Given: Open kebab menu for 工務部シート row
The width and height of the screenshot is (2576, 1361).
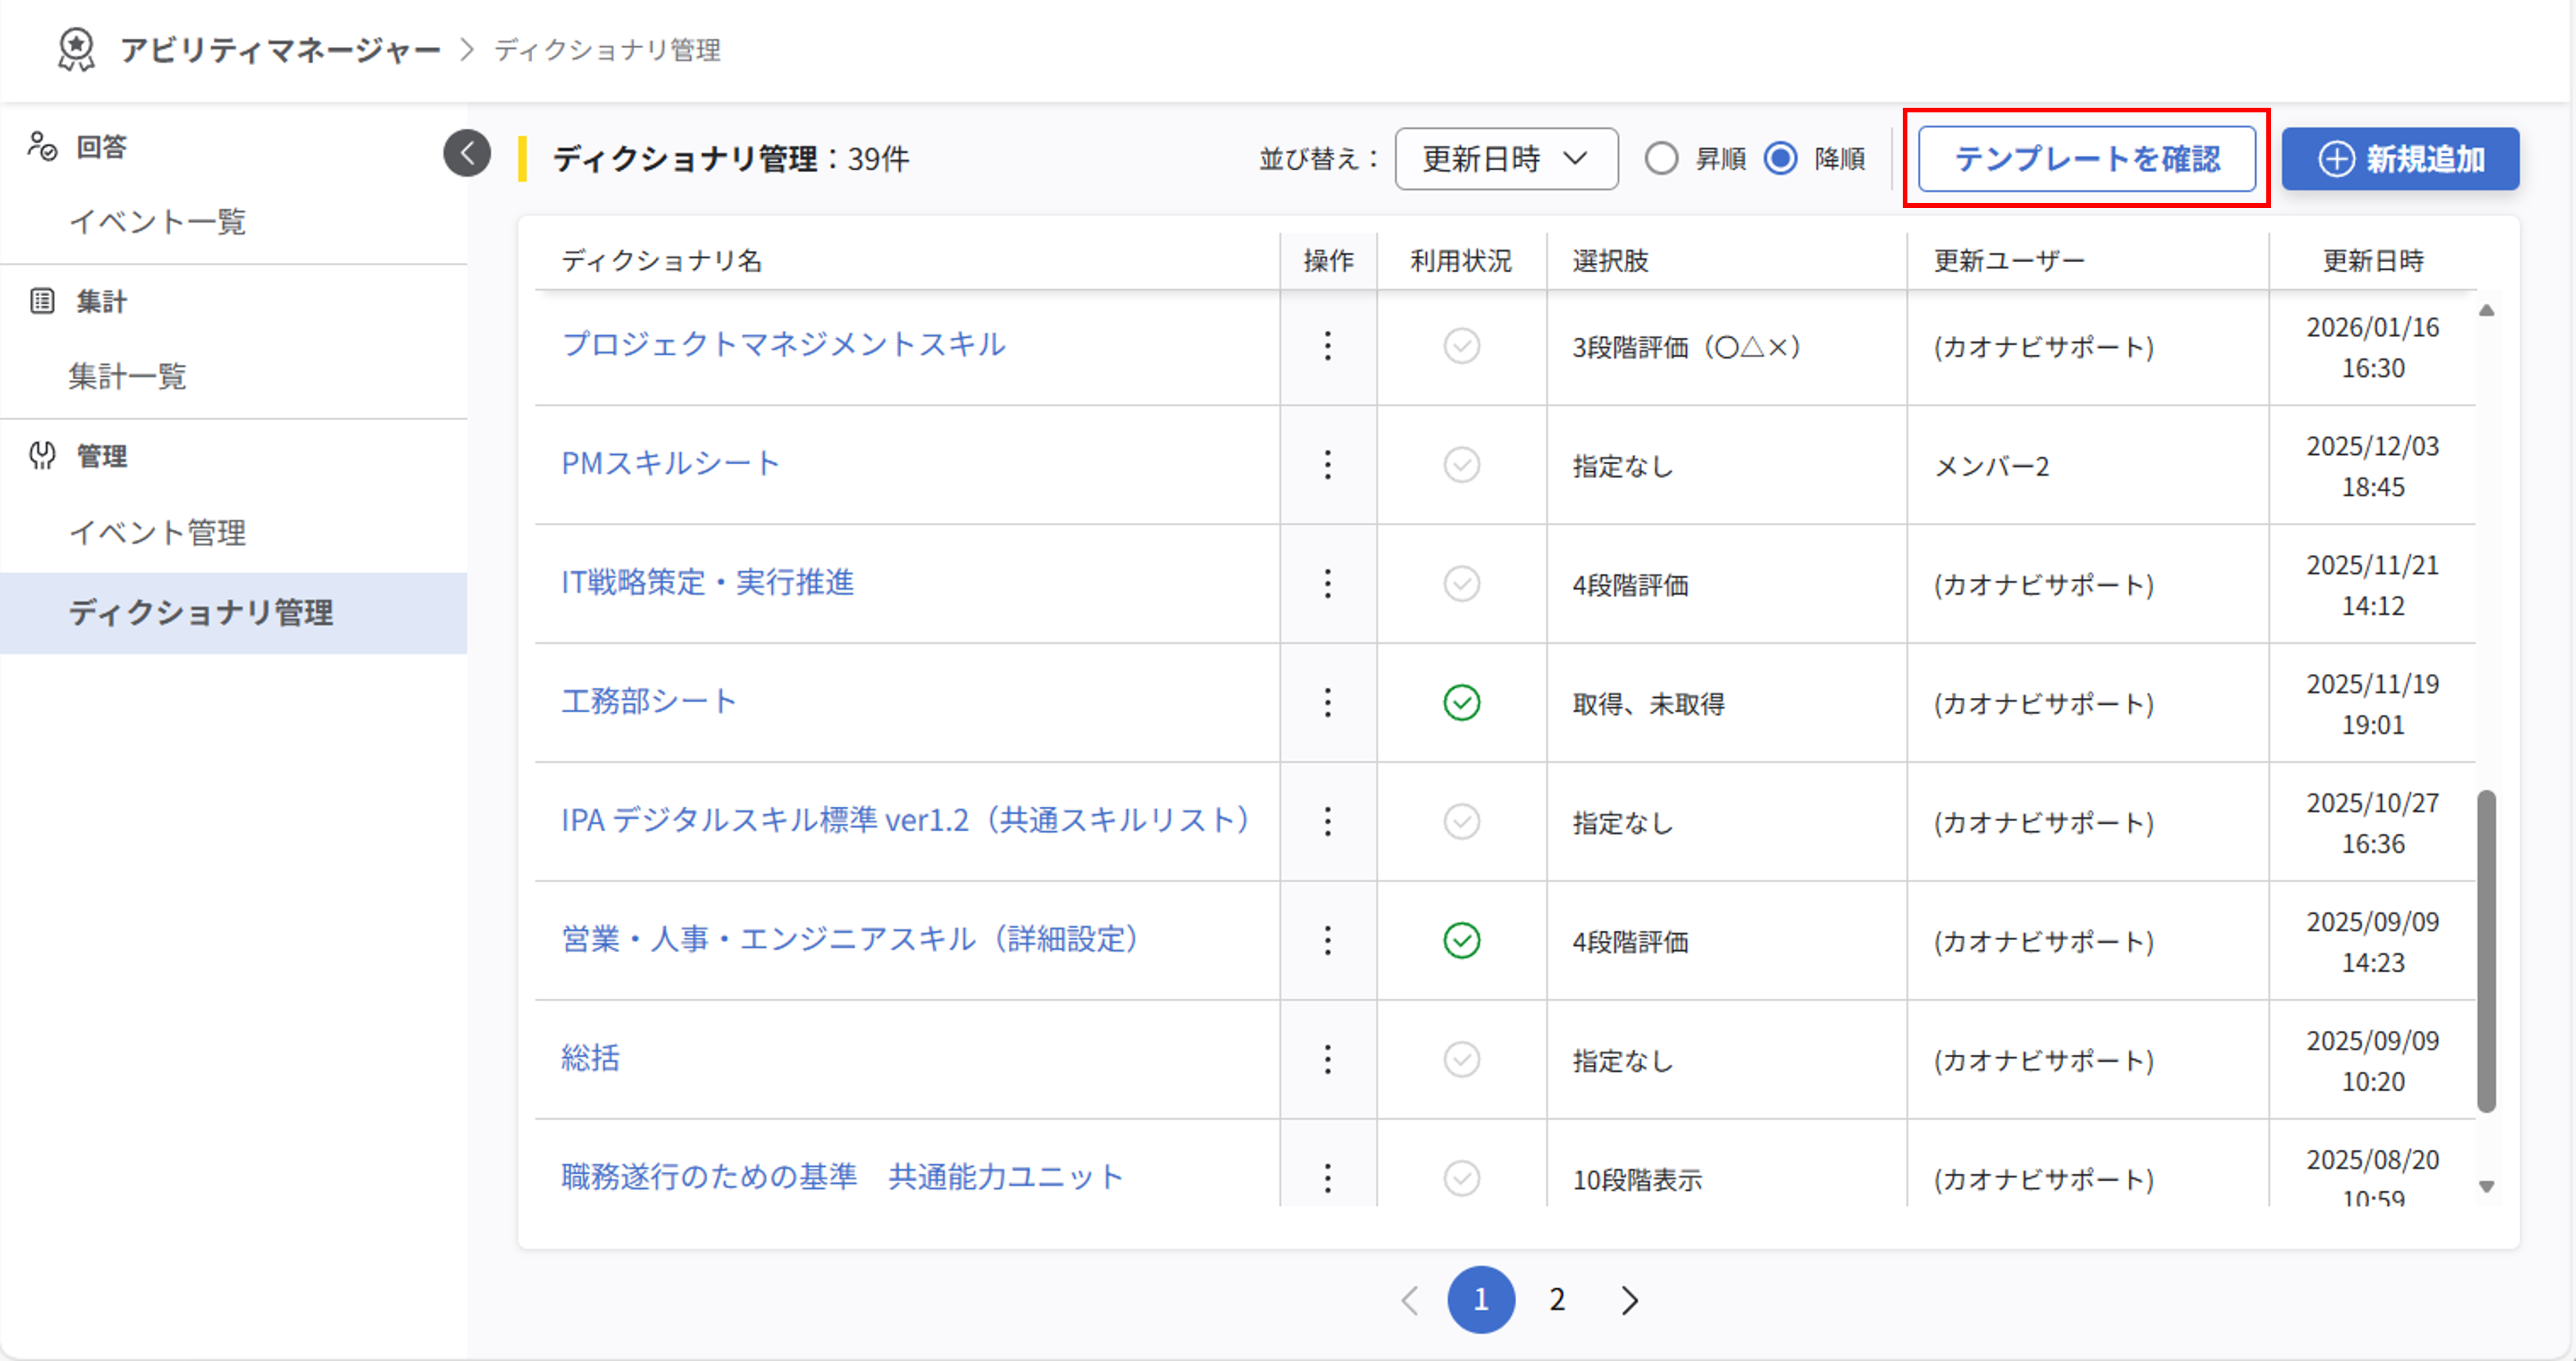Looking at the screenshot, I should pos(1327,703).
